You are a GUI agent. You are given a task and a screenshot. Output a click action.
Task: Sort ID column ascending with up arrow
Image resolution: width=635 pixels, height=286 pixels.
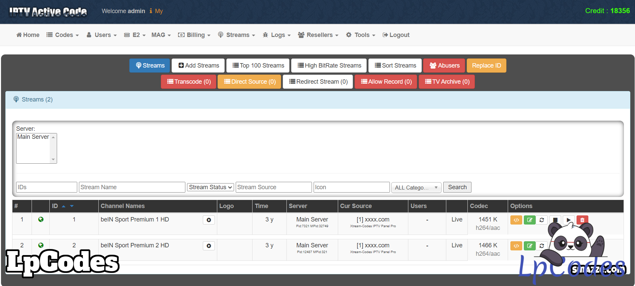pos(63,206)
